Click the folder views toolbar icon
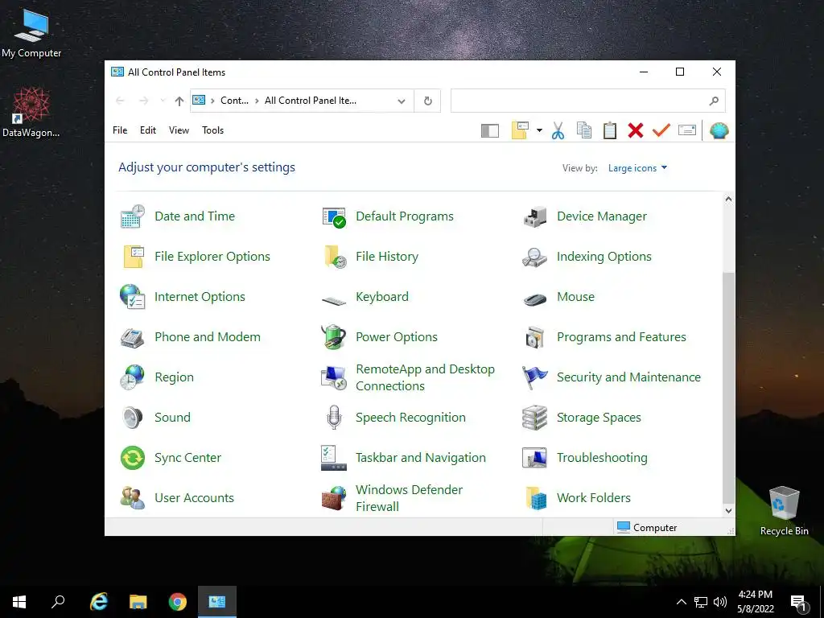 [x=520, y=130]
